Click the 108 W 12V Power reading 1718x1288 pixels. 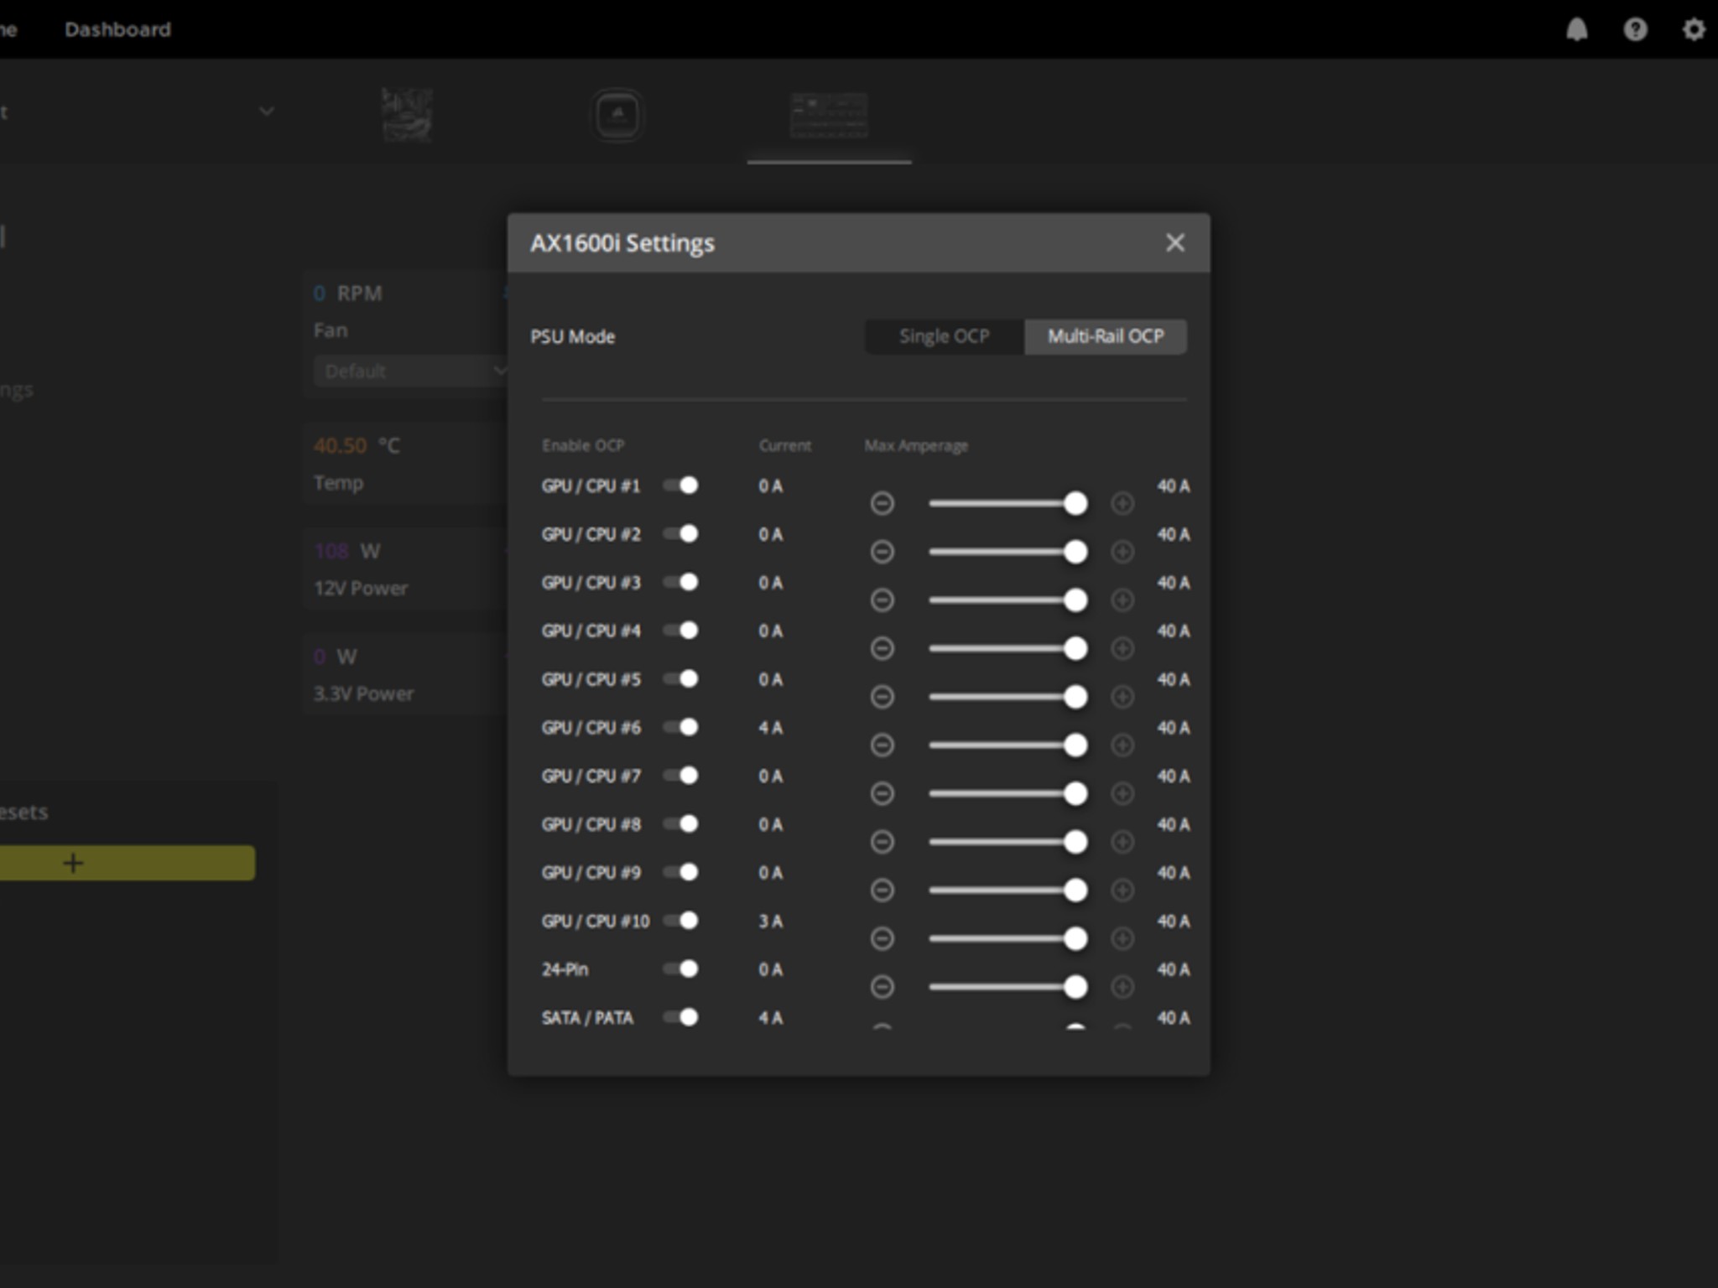[347, 551]
